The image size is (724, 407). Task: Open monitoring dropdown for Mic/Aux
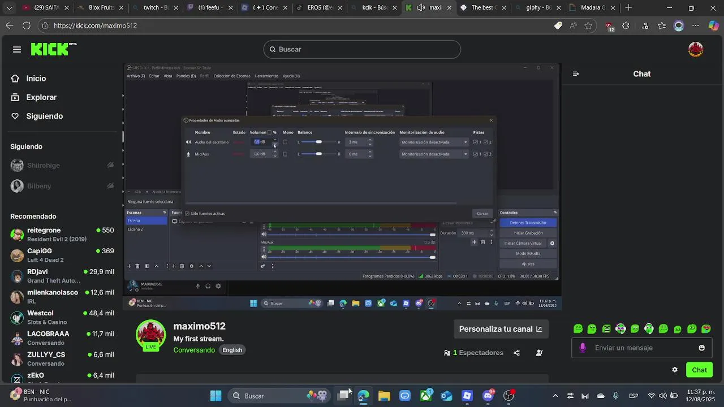pyautogui.click(x=434, y=154)
